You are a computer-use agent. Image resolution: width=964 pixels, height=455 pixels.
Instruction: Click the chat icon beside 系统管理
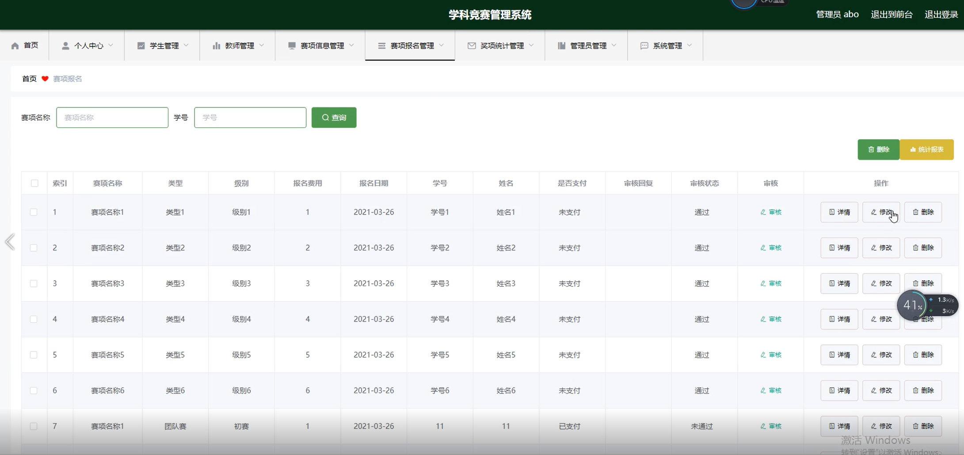[644, 46]
